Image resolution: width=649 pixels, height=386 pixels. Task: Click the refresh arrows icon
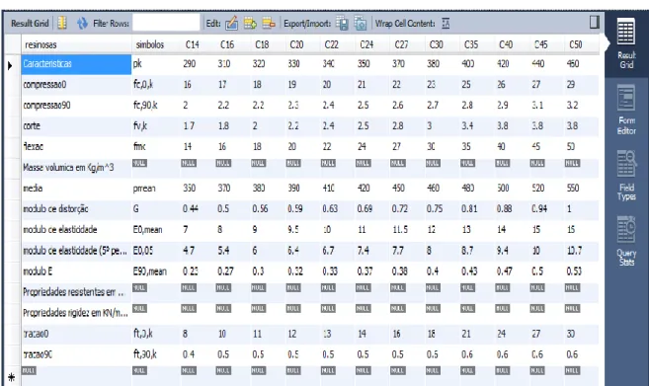[x=82, y=23]
